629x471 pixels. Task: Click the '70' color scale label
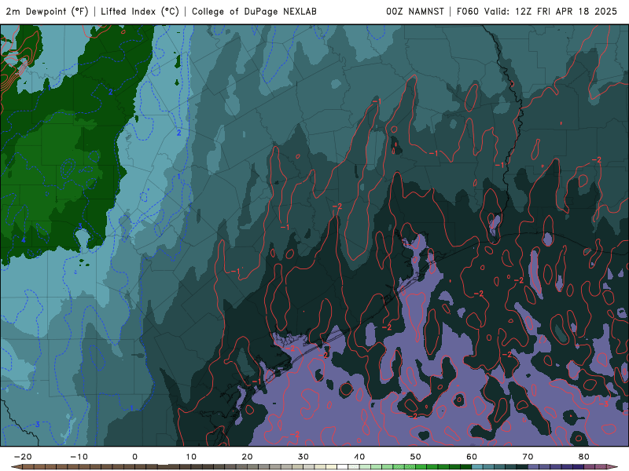click(528, 457)
